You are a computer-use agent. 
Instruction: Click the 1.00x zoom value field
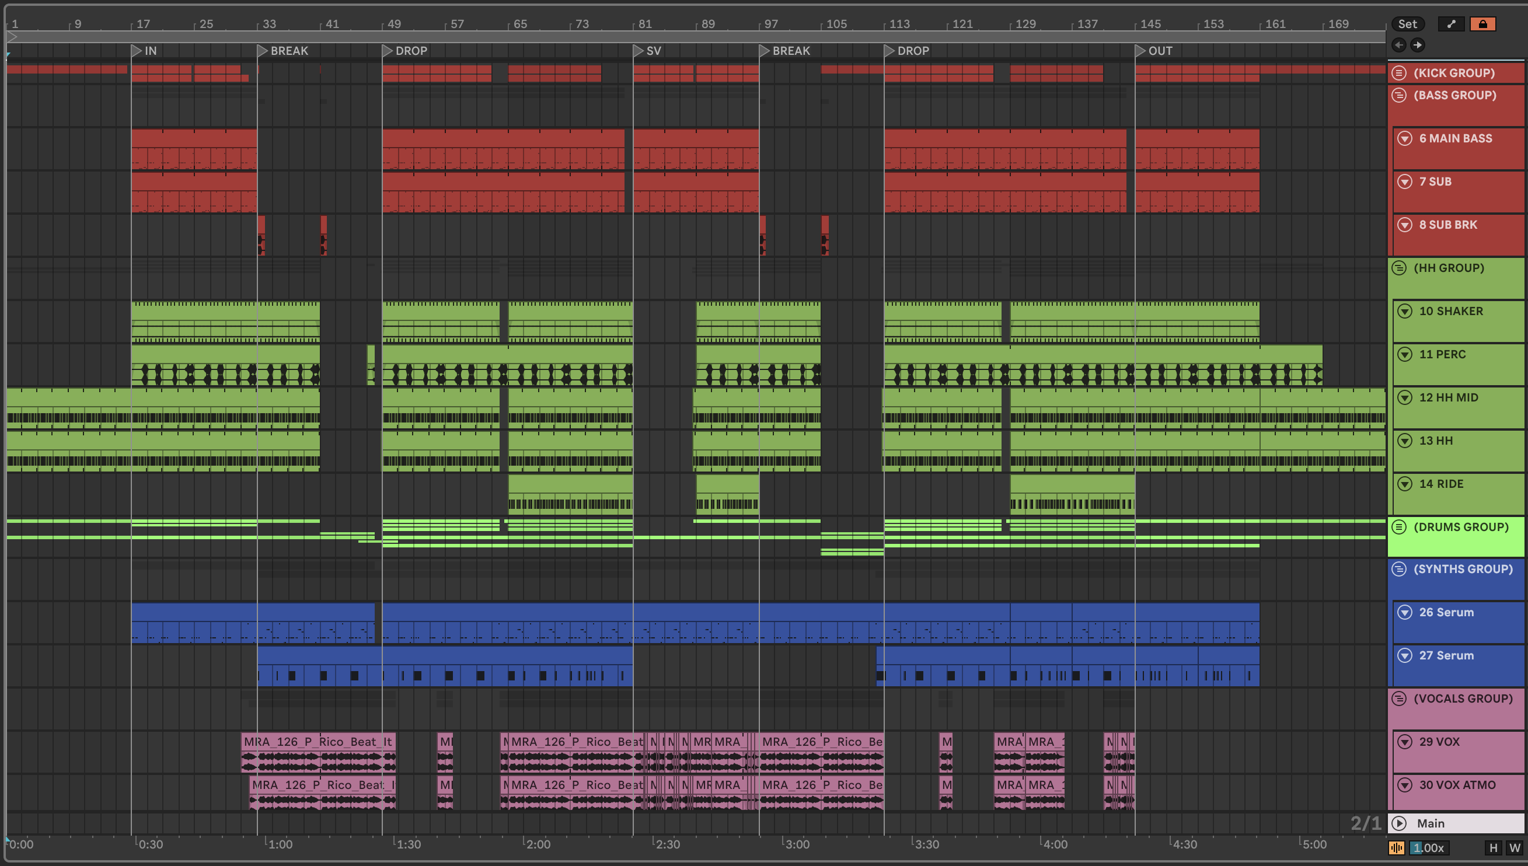point(1428,847)
